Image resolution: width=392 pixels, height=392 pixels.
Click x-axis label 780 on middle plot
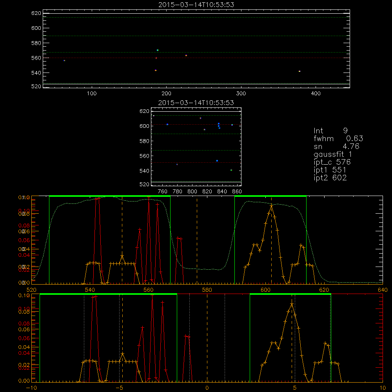[178, 192]
